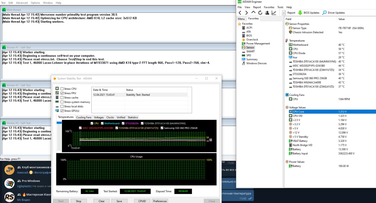The image size is (376, 203).
Task: Click the Worker #1 window icon
Action: click(x=4, y=47)
